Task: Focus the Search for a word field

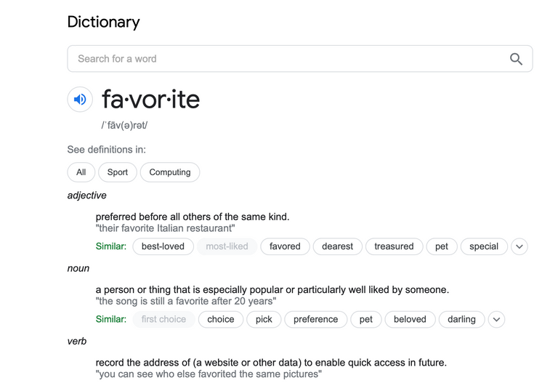Action: click(299, 59)
